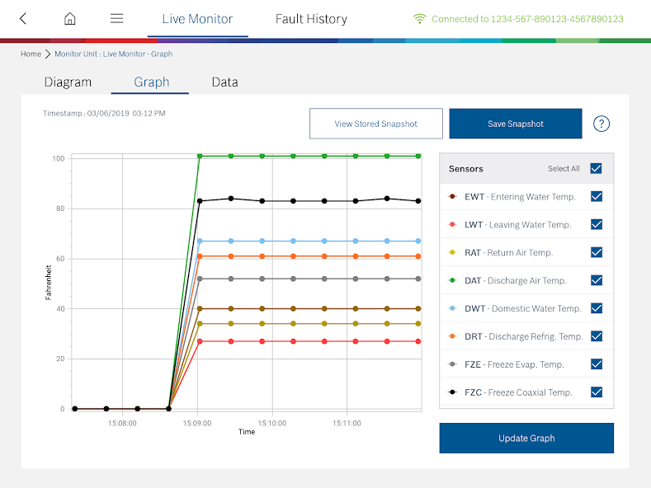
Task: Disable the DAT Discharge Air Temp. checkbox
Action: pos(597,281)
